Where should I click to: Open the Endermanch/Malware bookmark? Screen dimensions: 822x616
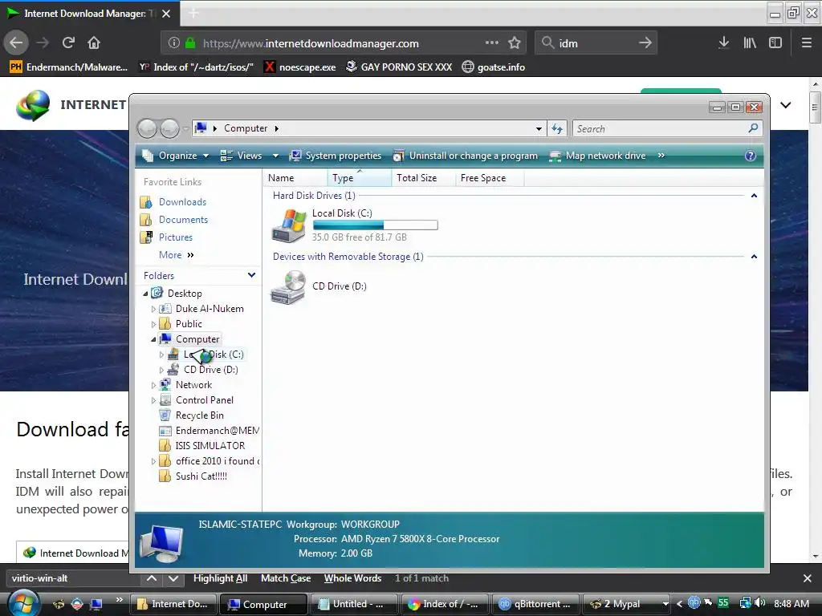tap(69, 67)
